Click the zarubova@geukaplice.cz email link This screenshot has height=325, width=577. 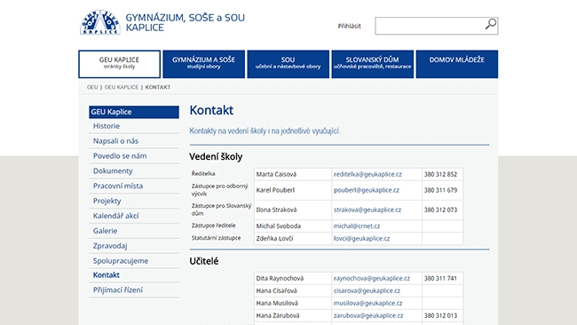click(x=368, y=315)
